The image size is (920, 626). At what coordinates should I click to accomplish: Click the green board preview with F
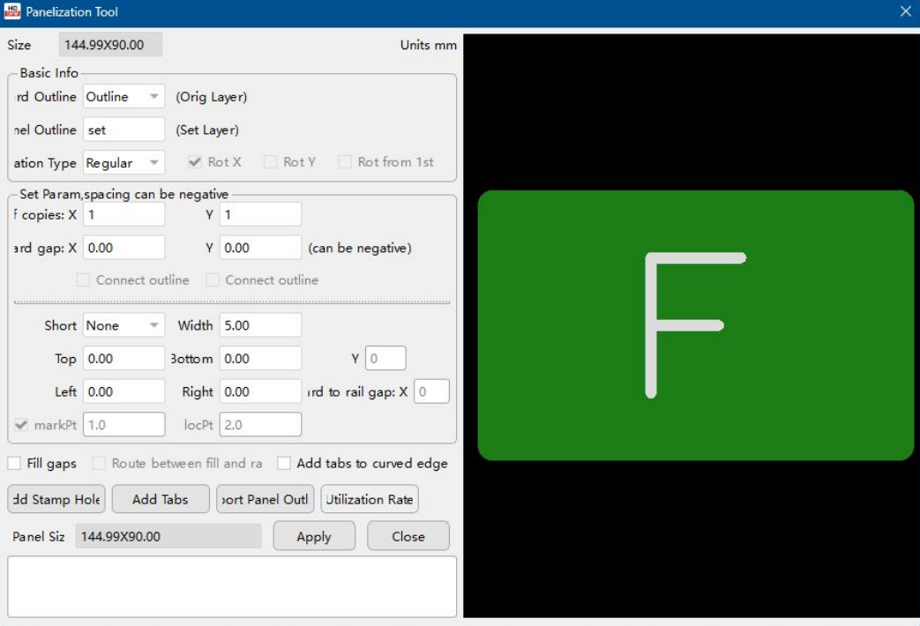(x=695, y=325)
